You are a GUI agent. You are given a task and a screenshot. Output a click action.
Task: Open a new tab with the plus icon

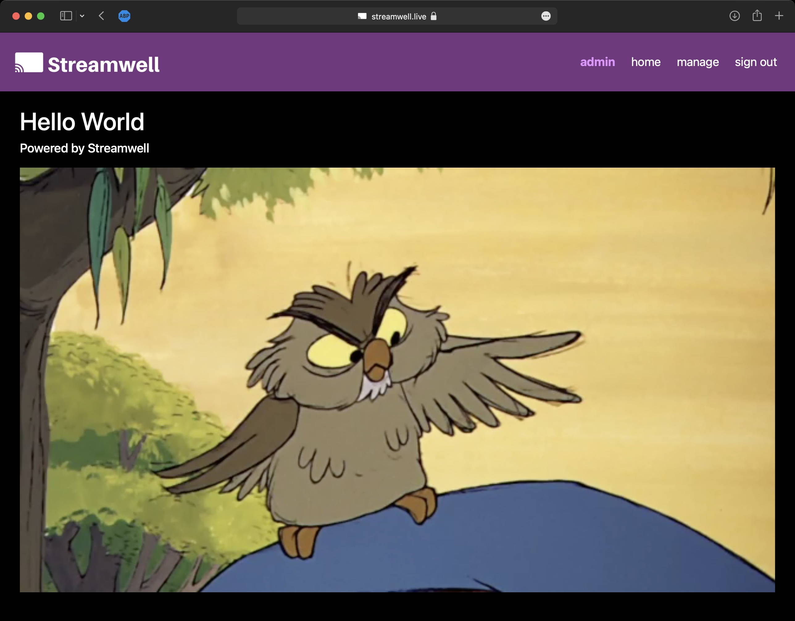[x=779, y=16]
